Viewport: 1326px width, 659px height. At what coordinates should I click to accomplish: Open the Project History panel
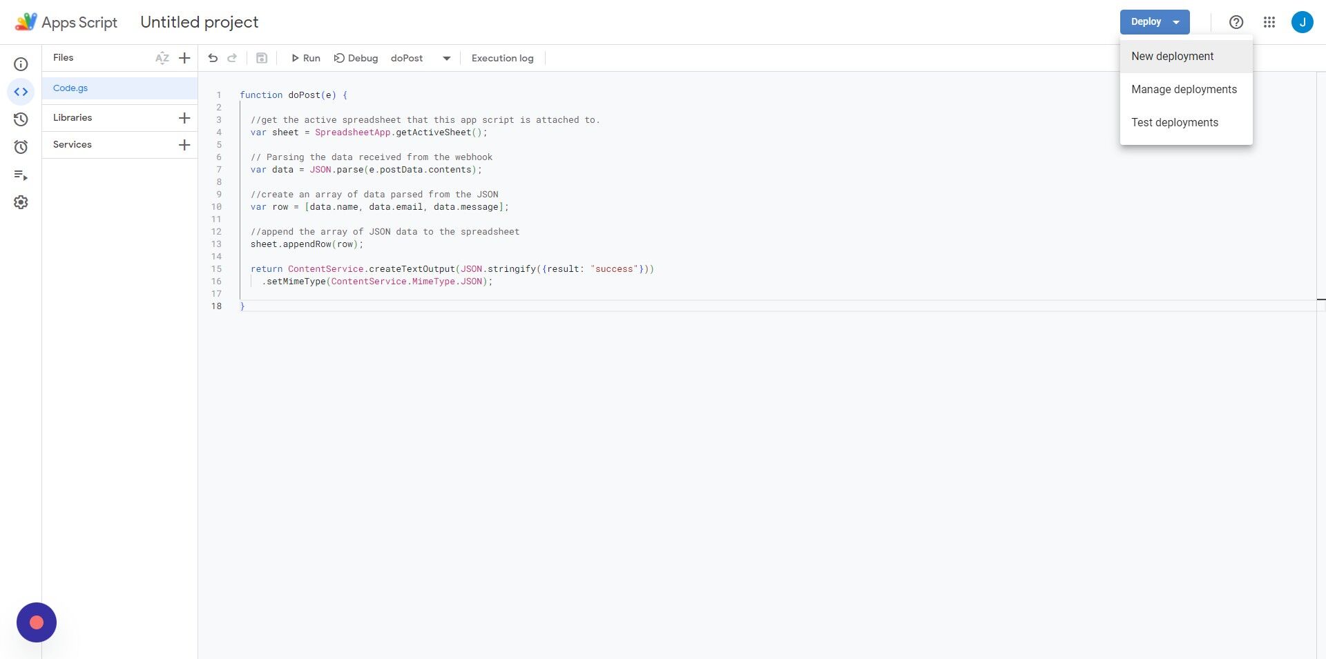click(21, 119)
